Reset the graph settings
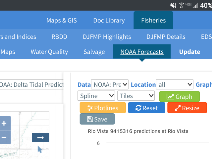The height and width of the screenshot is (159, 212). [x=146, y=108]
